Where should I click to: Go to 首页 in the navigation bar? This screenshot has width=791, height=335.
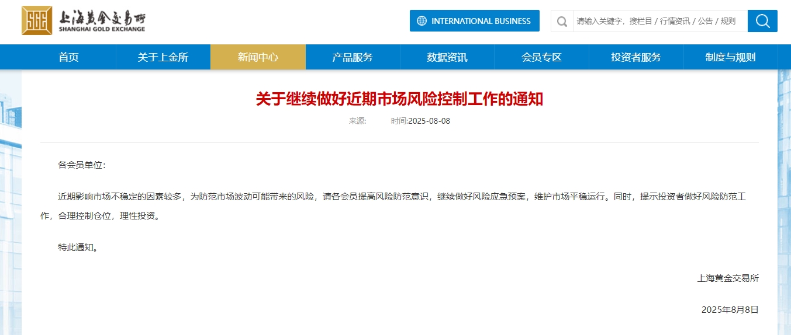click(x=68, y=57)
